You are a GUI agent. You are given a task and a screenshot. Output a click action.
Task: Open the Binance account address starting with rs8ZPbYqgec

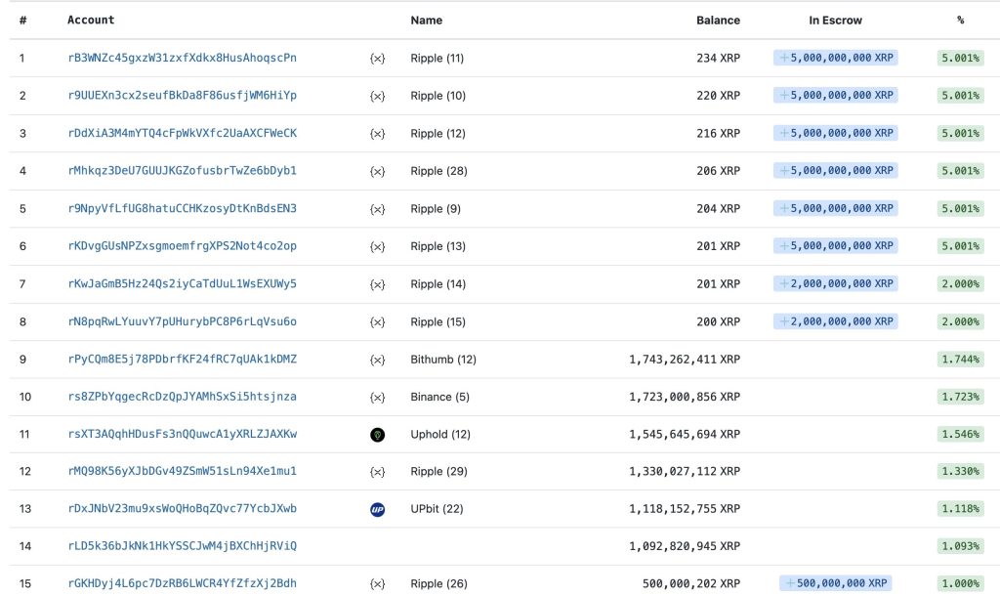[x=183, y=397]
